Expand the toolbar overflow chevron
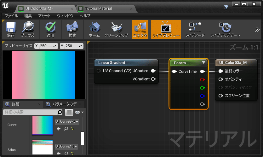 coord(257,29)
